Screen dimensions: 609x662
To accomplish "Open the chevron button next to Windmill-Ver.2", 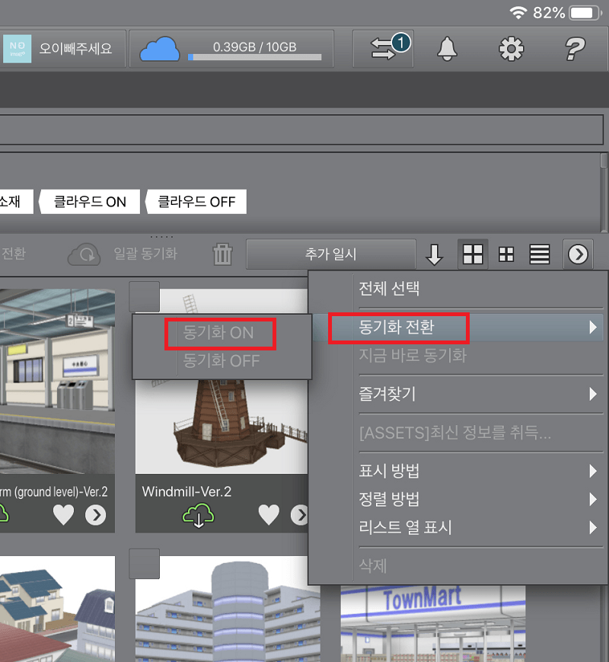I will (298, 515).
